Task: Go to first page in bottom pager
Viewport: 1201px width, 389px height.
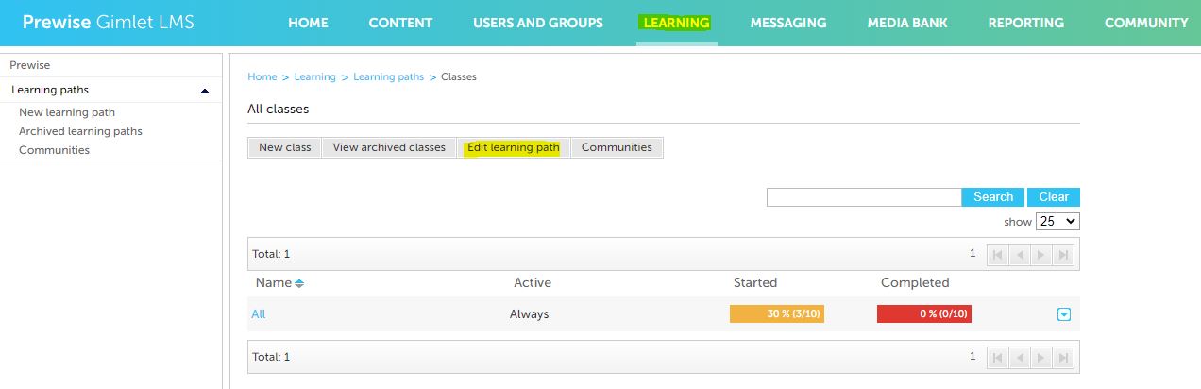Action: pyautogui.click(x=997, y=358)
